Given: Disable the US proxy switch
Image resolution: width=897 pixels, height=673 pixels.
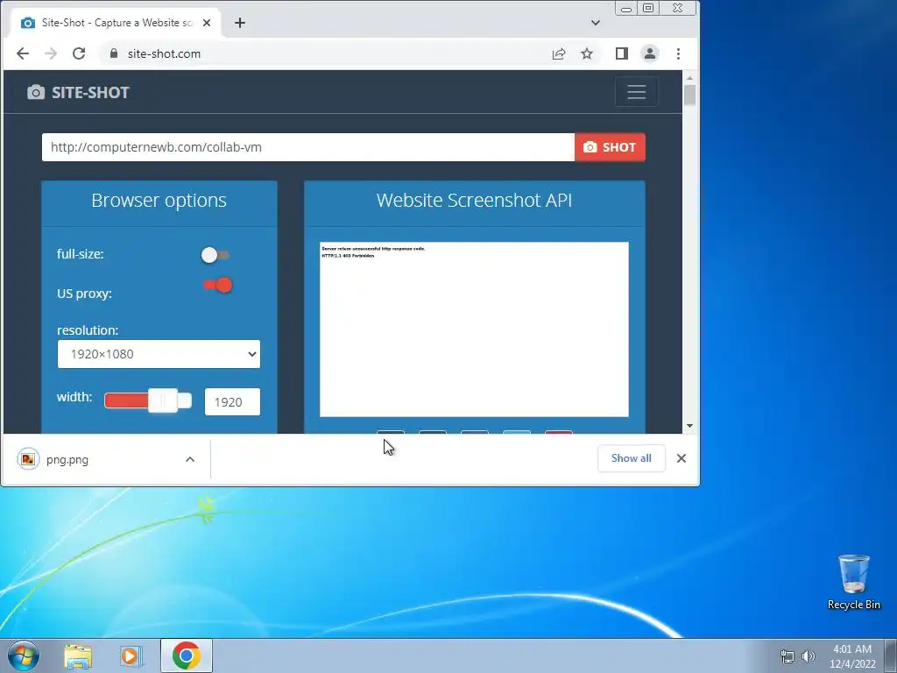Looking at the screenshot, I should 217,285.
